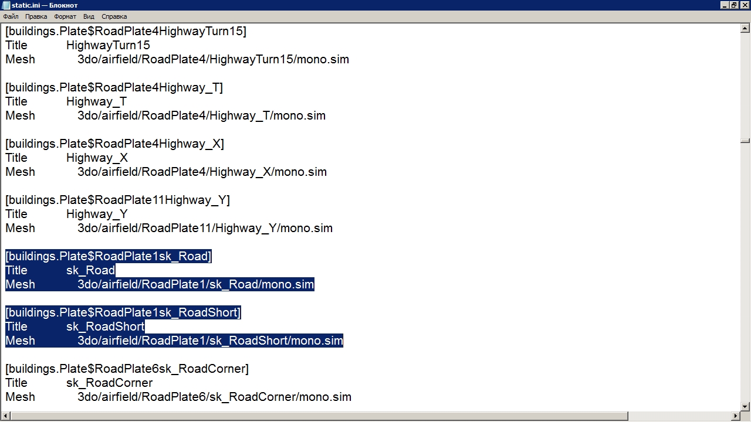The width and height of the screenshot is (751, 422).
Task: Click the Notepad icon in the title bar
Action: click(6, 5)
